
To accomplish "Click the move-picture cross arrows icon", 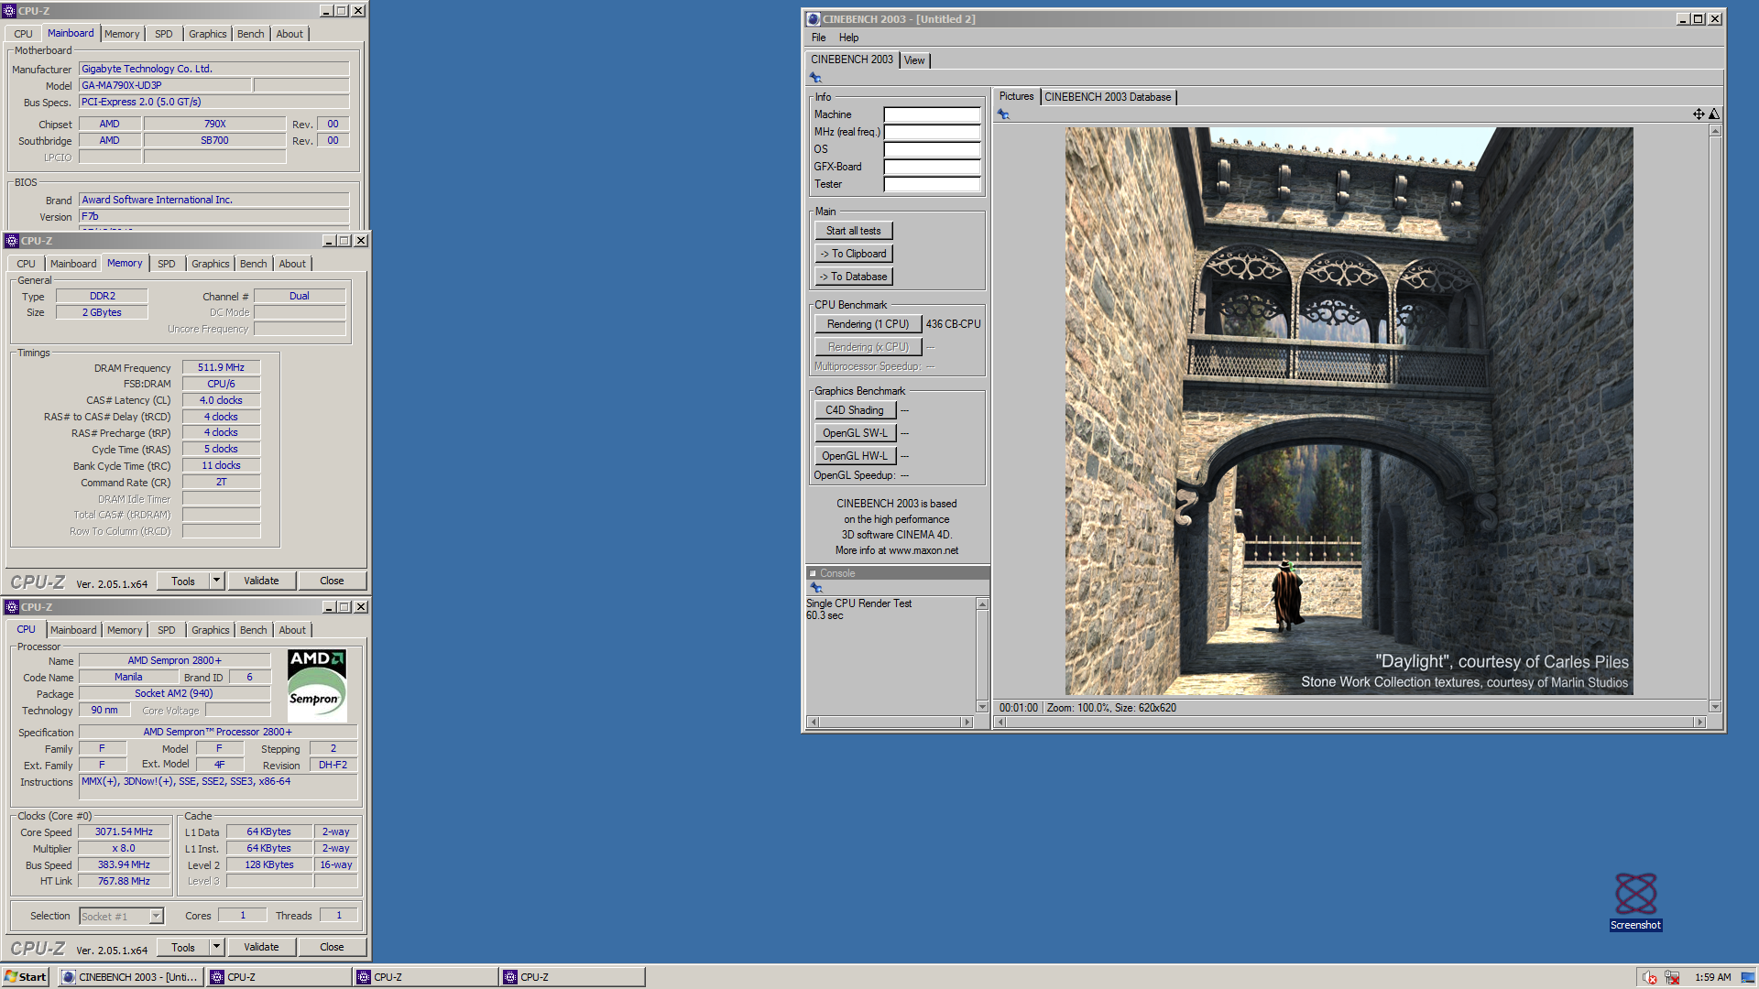I will (x=1699, y=114).
